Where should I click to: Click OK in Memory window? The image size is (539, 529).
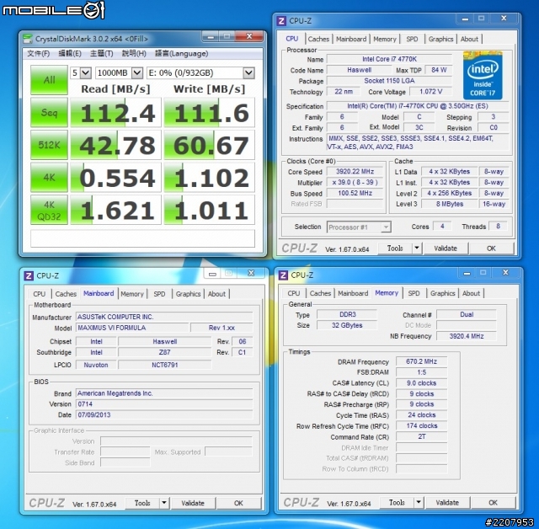(493, 503)
